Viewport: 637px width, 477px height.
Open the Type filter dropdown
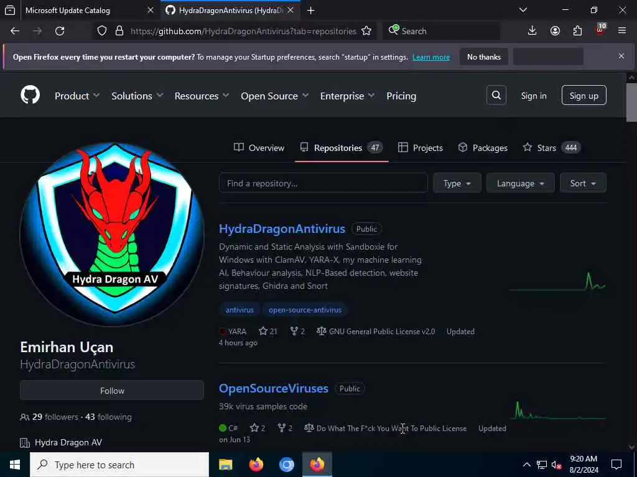(457, 183)
